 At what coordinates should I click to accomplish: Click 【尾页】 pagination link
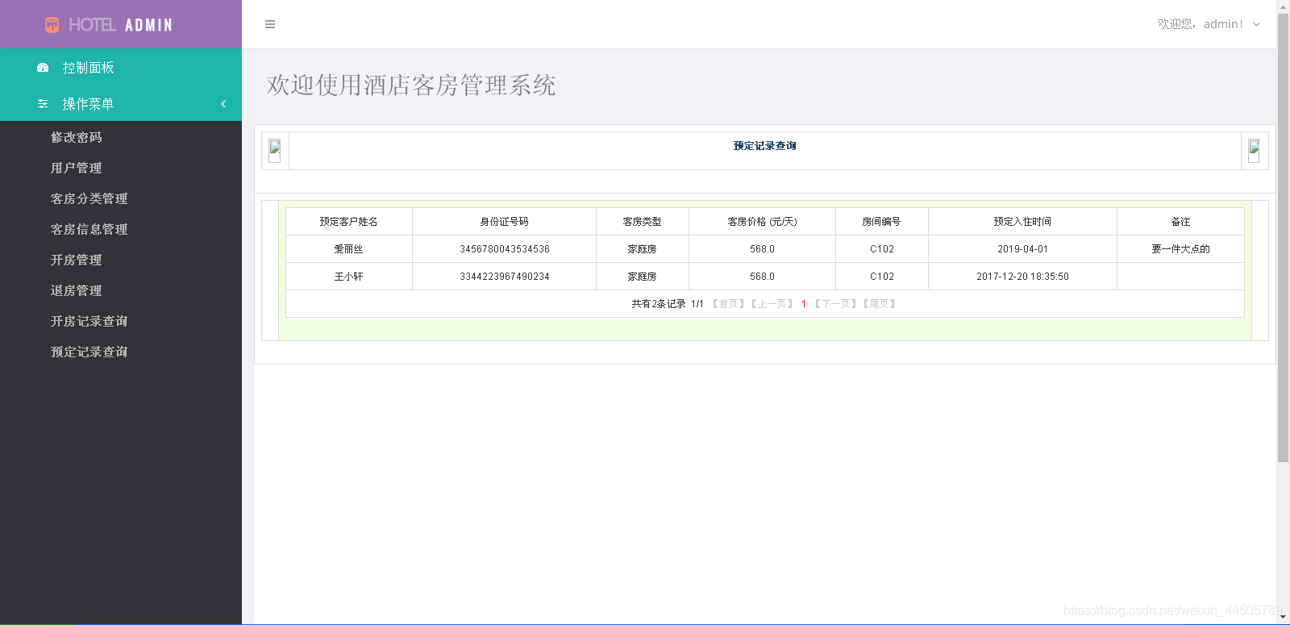tap(879, 304)
